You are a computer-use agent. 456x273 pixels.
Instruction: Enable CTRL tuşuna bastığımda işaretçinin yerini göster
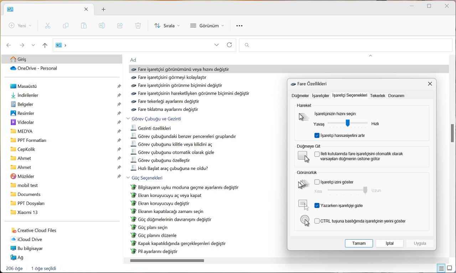tap(317, 221)
